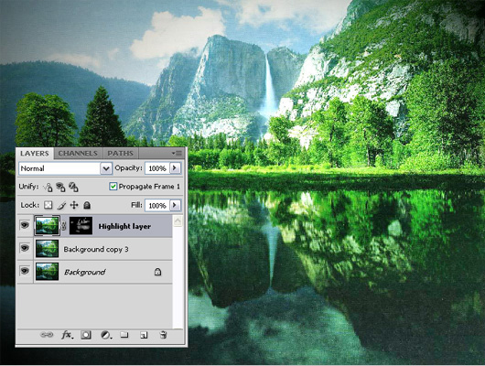This screenshot has width=485, height=366.
Task: Open the layer style fx menu
Action: (67, 335)
